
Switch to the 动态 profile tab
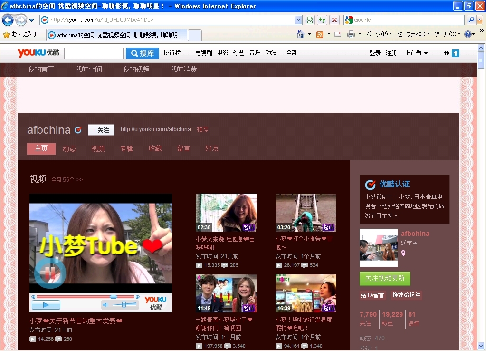(69, 149)
